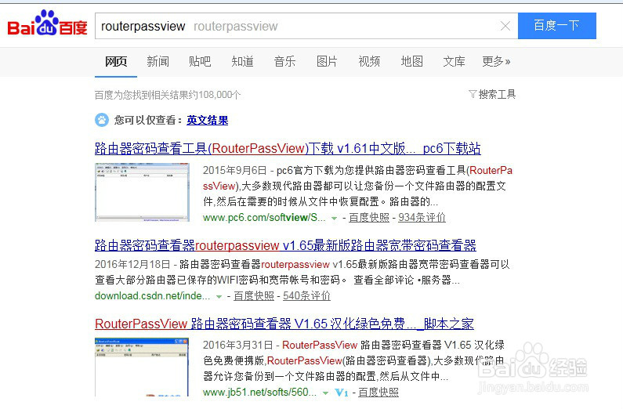This screenshot has height=409, width=623.
Task: Switch to the 图片 tab
Action: point(327,62)
